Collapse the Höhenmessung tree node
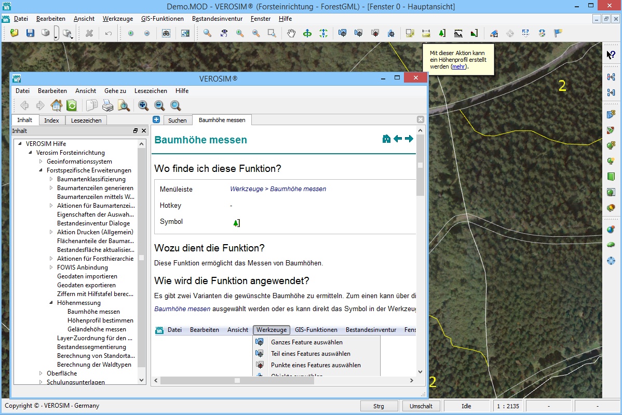 click(51, 303)
